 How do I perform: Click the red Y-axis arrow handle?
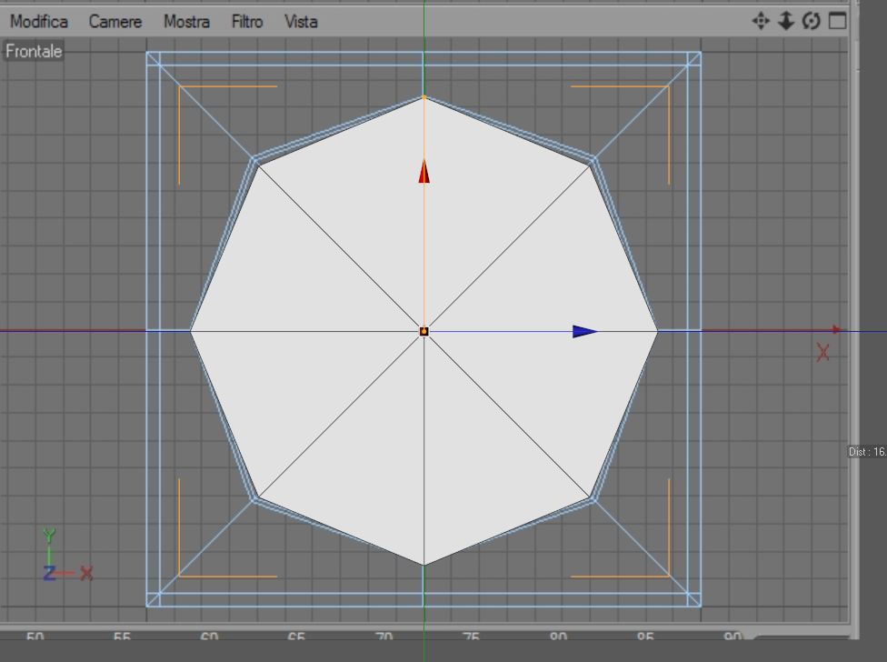click(x=424, y=172)
